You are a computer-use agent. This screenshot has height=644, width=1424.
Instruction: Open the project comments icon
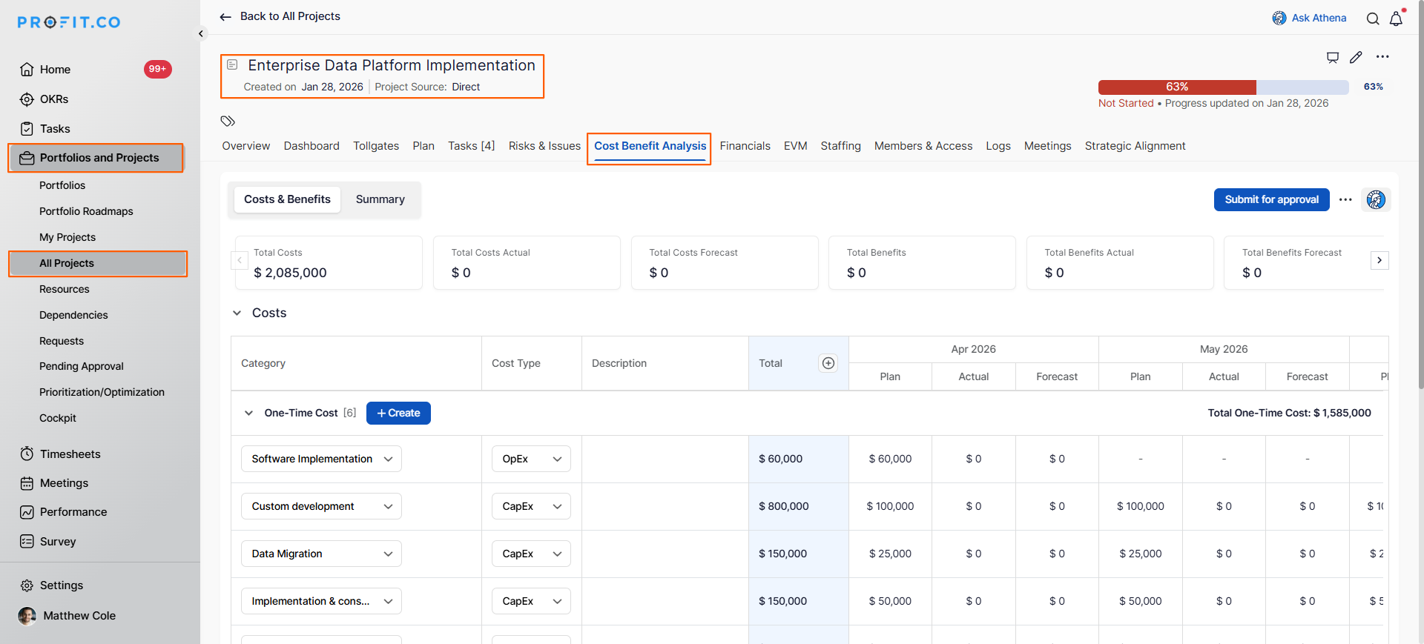(1333, 57)
